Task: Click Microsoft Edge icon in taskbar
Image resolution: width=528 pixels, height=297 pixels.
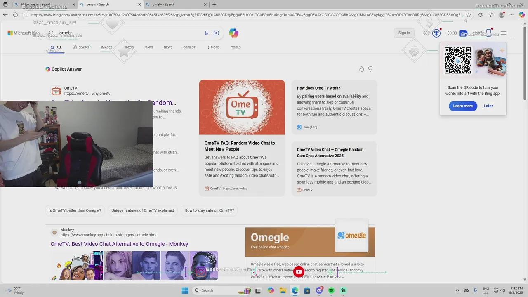Action: (295, 290)
